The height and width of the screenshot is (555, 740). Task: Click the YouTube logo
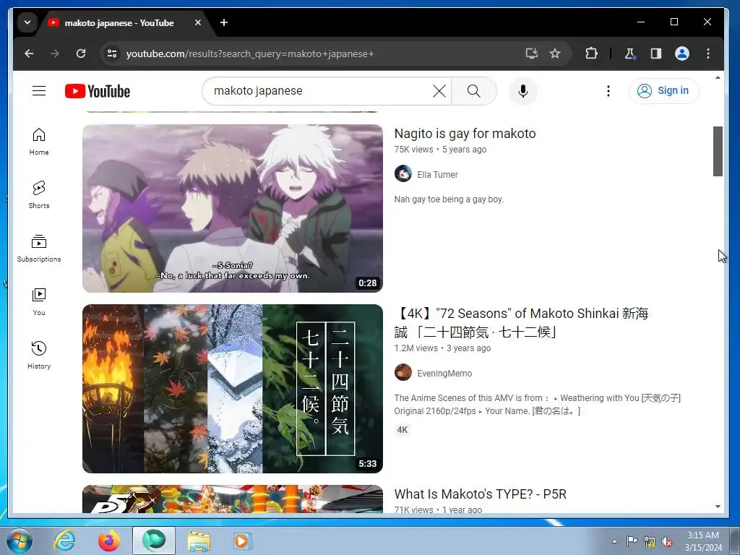[98, 91]
